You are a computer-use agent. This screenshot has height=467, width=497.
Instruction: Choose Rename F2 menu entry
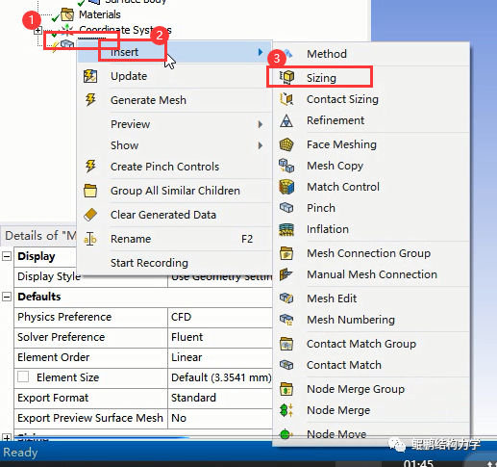pos(175,239)
